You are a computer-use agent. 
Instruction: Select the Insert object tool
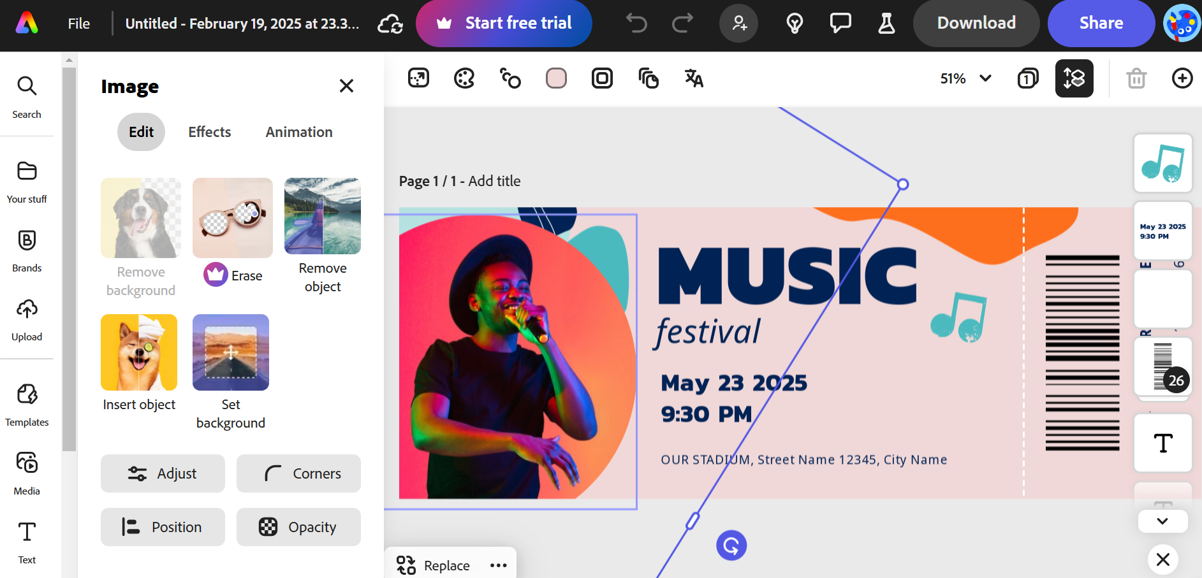pyautogui.click(x=138, y=352)
